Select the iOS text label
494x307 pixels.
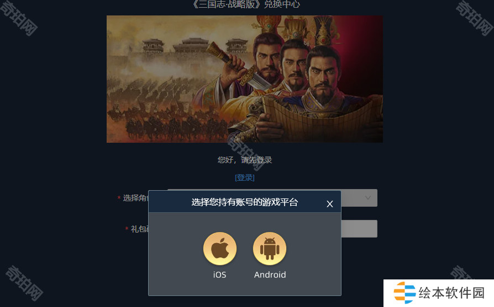point(219,274)
